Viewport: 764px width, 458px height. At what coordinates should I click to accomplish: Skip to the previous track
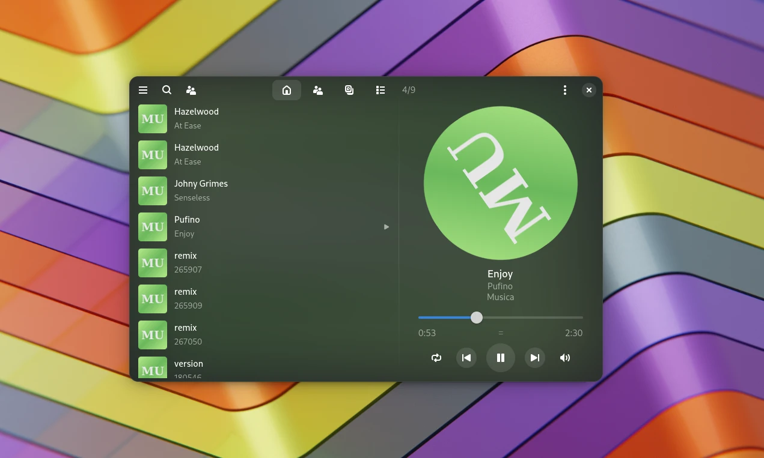click(466, 358)
